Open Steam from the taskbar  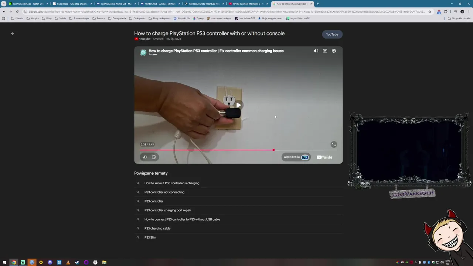point(77,262)
